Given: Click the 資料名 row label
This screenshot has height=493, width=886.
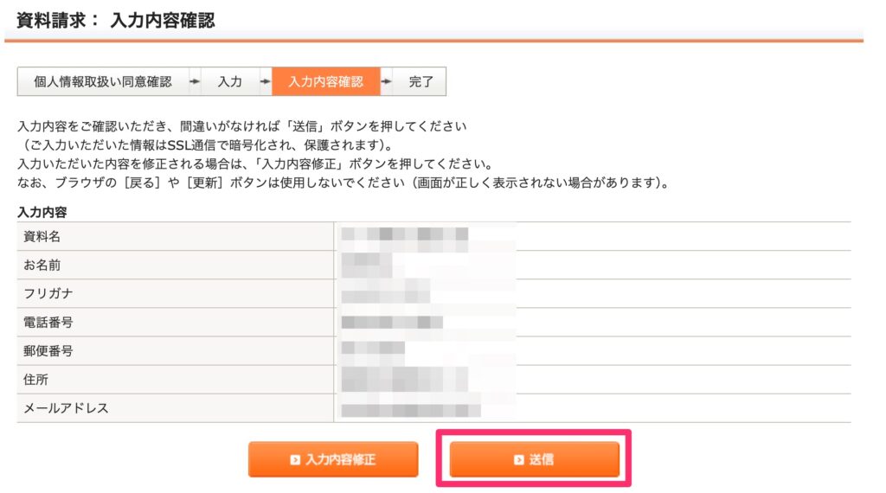Looking at the screenshot, I should click(42, 237).
